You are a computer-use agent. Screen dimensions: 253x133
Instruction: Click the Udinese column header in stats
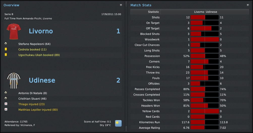[212, 12]
